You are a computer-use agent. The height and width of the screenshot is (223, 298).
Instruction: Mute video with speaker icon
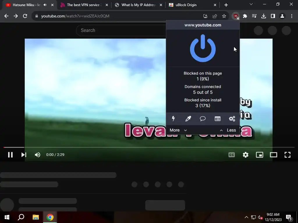click(x=38, y=155)
